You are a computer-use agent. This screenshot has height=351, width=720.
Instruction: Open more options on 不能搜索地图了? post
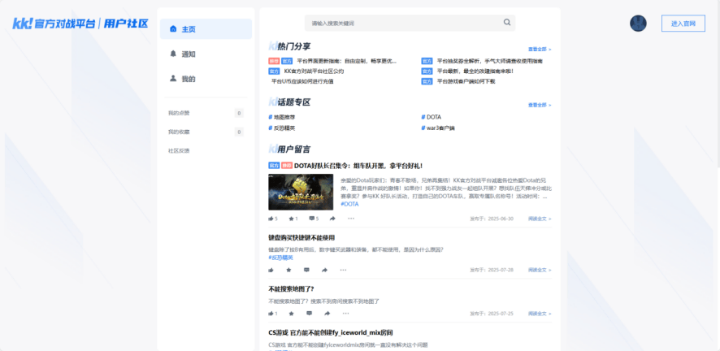(x=345, y=314)
